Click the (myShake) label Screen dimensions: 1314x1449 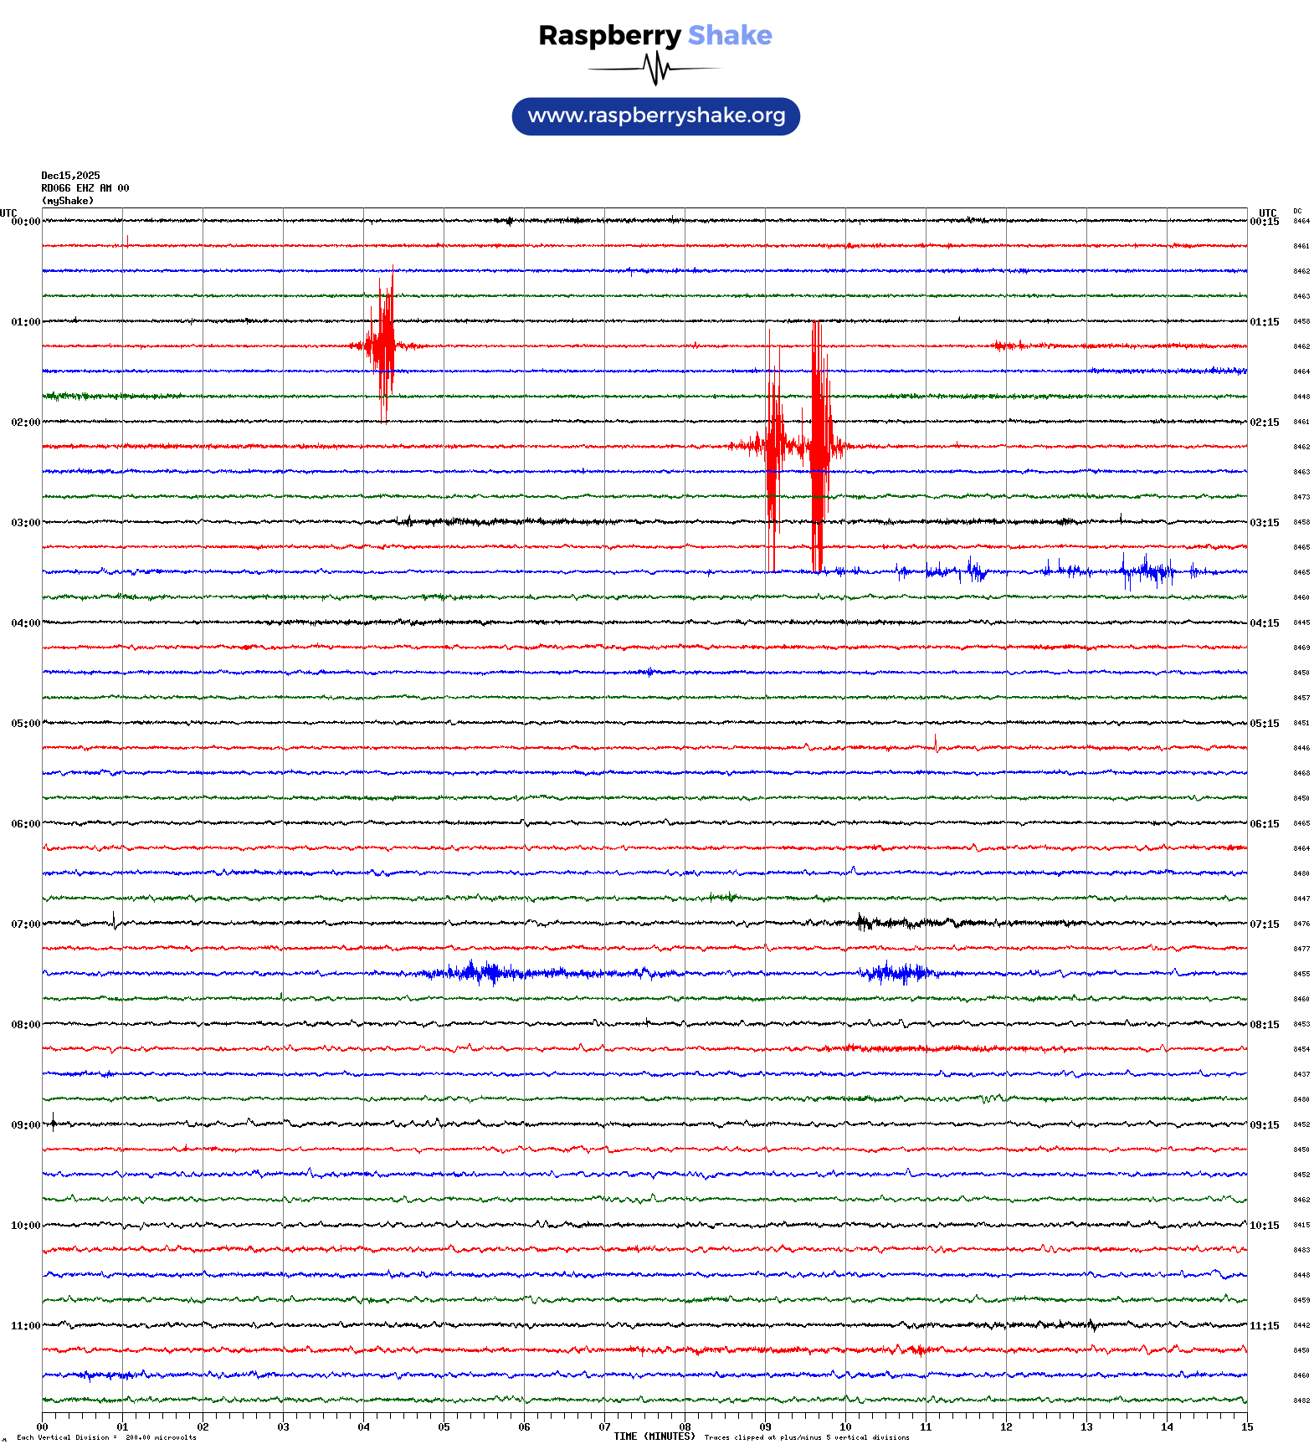pyautogui.click(x=67, y=201)
